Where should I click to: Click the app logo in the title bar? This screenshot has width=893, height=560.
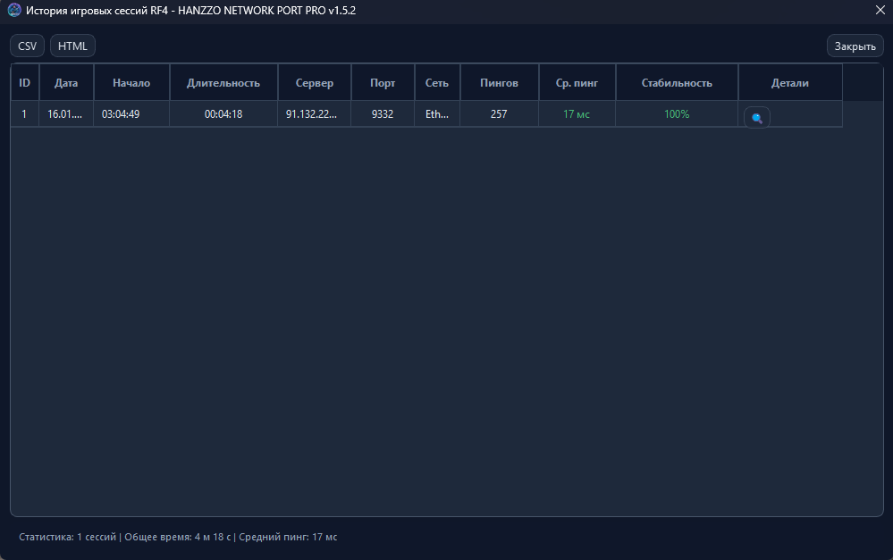pyautogui.click(x=14, y=11)
